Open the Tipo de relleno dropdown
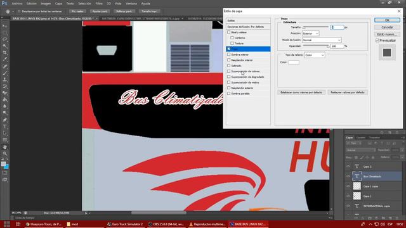 pyautogui.click(x=315, y=55)
